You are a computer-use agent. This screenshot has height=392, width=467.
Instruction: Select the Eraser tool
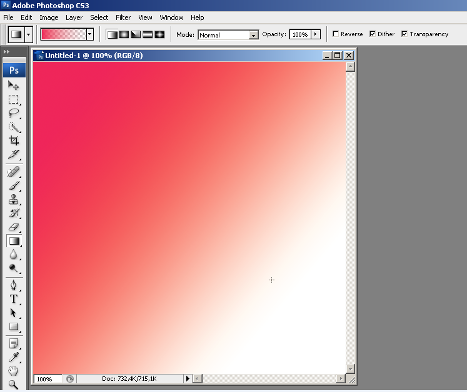coord(14,227)
